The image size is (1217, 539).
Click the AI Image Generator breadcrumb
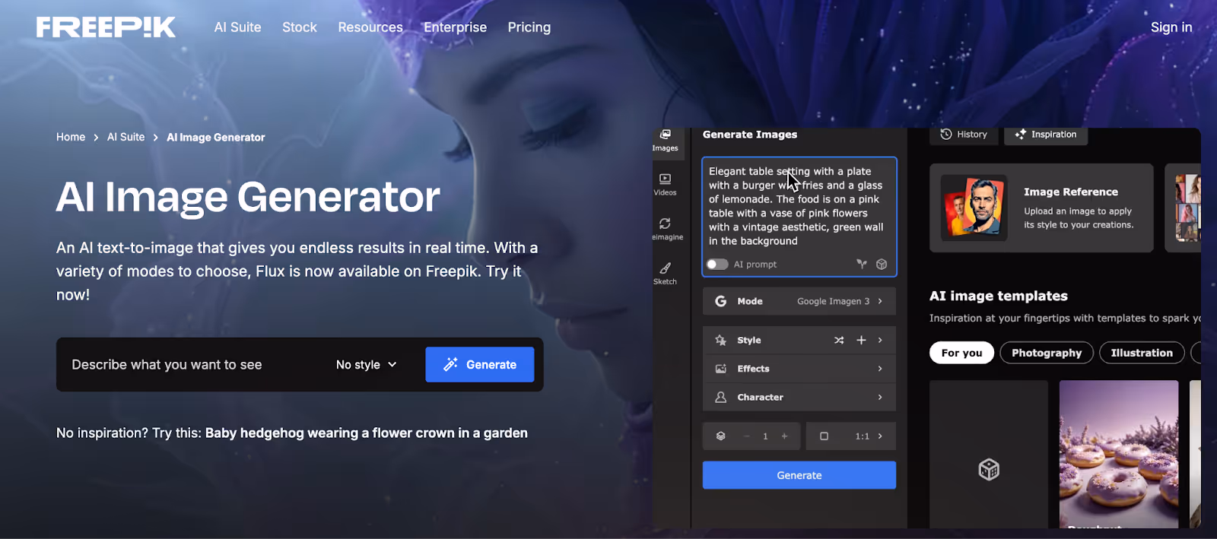216,138
